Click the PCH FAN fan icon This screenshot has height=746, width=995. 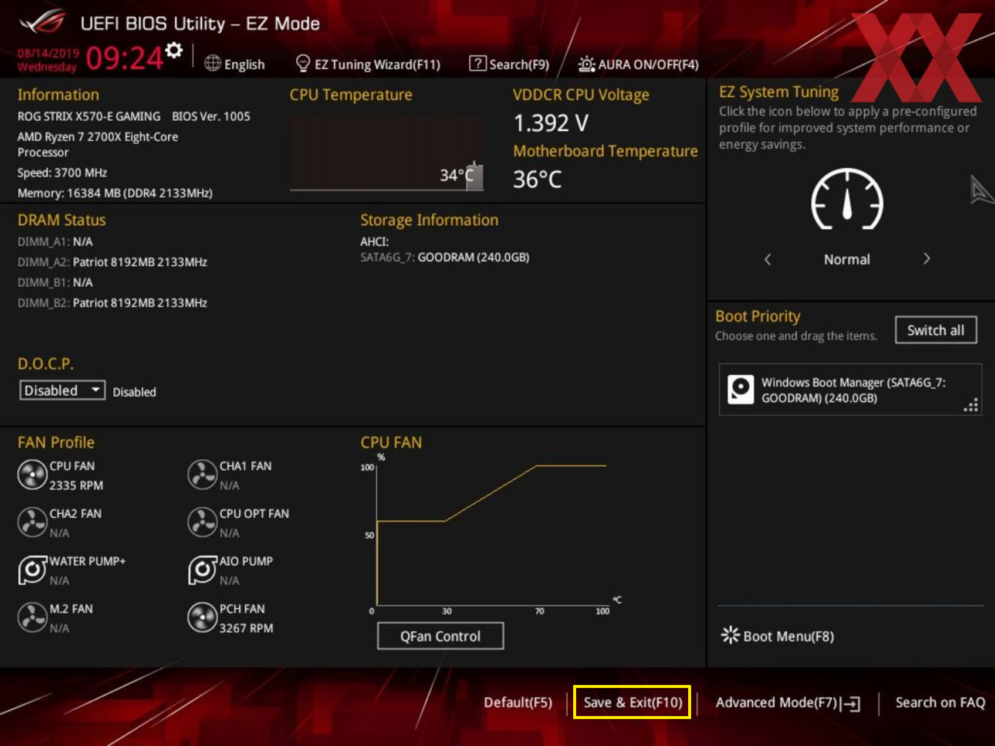pos(202,618)
